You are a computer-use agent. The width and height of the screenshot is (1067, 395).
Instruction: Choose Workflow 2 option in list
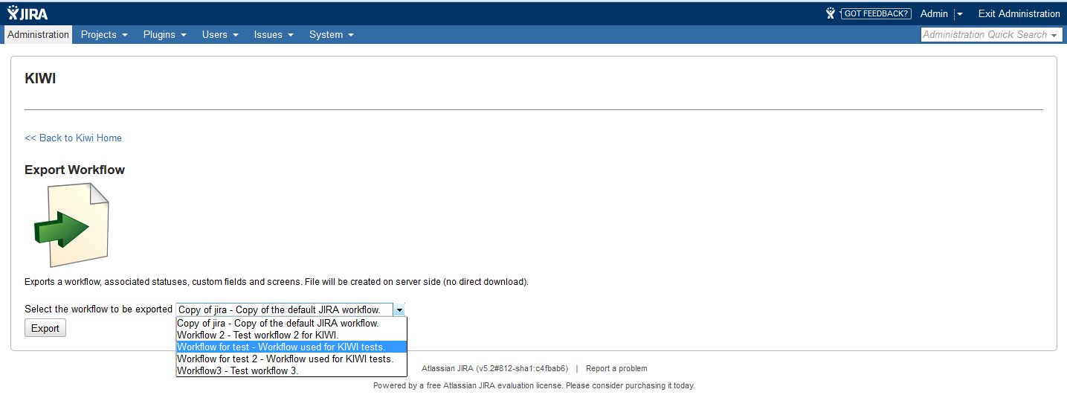291,335
